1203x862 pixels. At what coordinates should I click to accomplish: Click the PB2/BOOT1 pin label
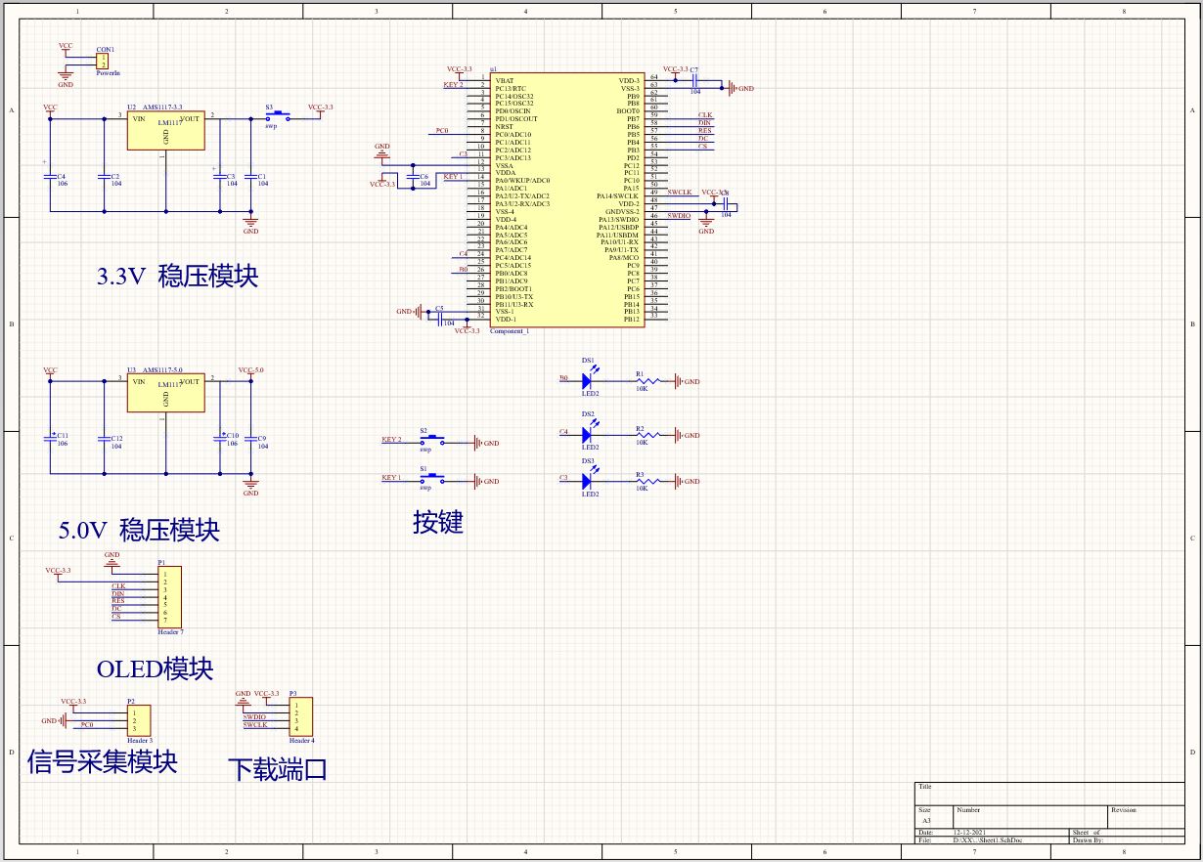(513, 288)
